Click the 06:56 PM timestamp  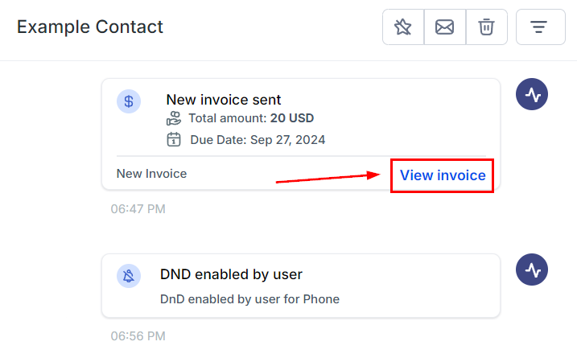[138, 335]
